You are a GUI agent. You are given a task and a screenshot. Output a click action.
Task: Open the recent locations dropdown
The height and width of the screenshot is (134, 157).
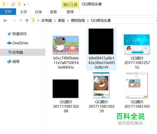[21, 21]
